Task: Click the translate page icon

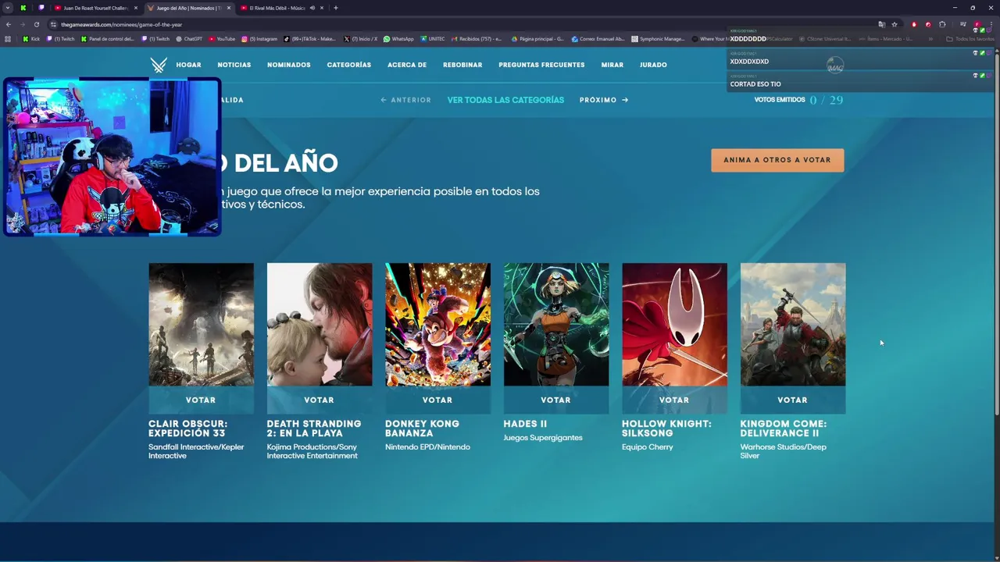Action: pyautogui.click(x=881, y=24)
